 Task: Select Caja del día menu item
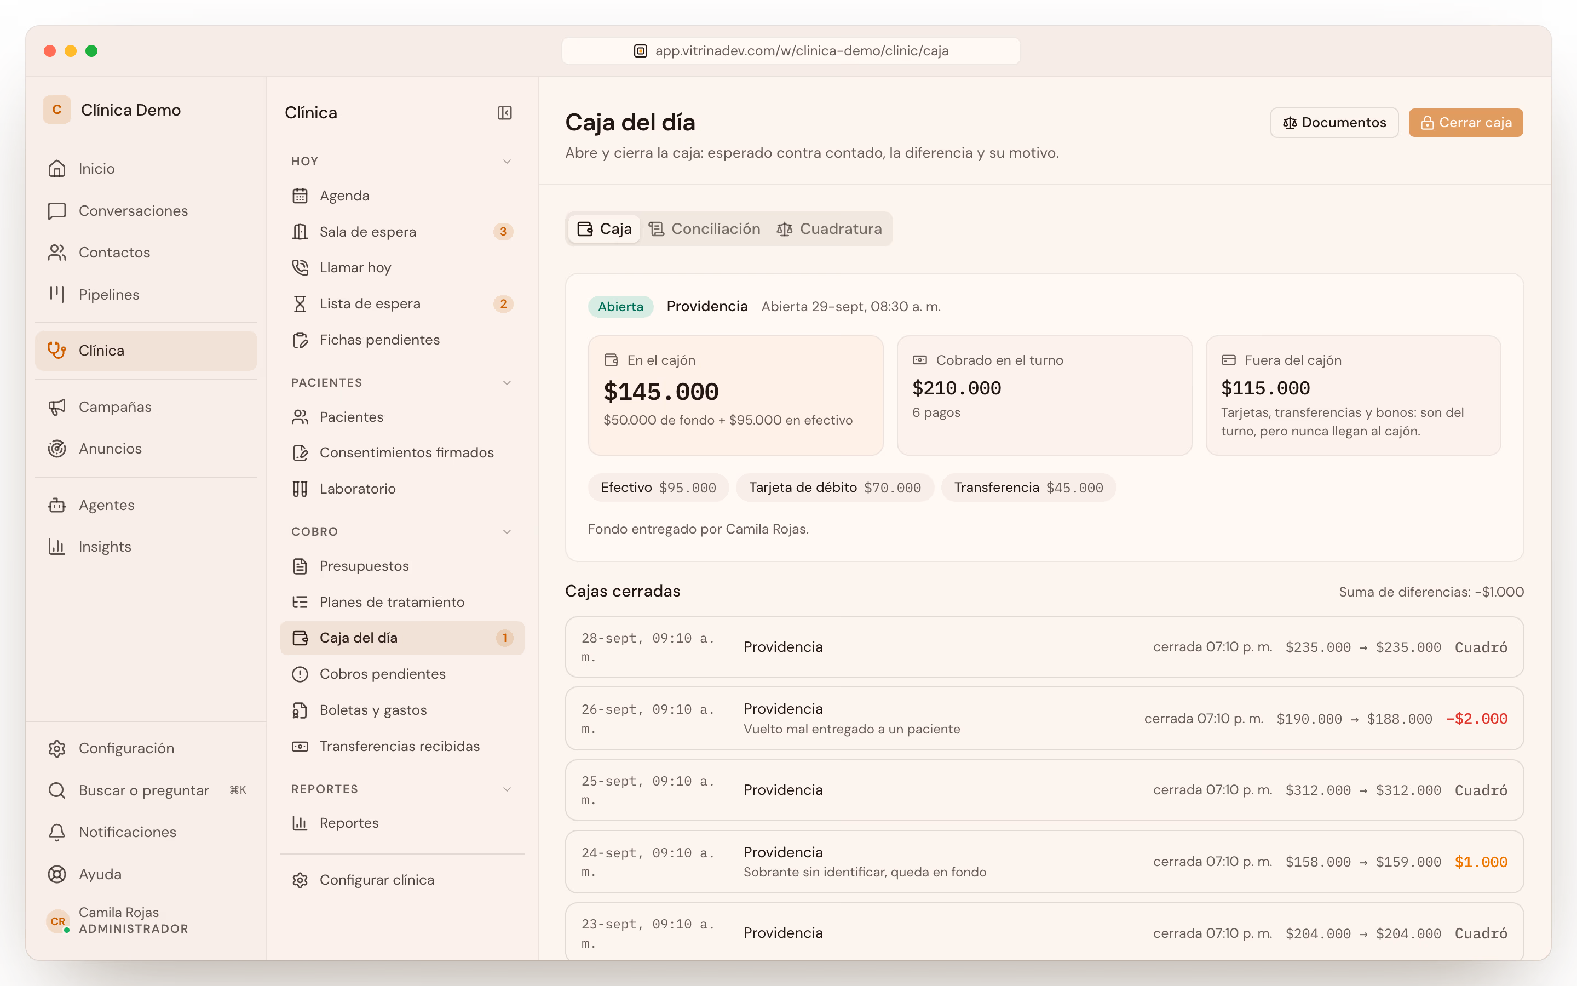(402, 638)
